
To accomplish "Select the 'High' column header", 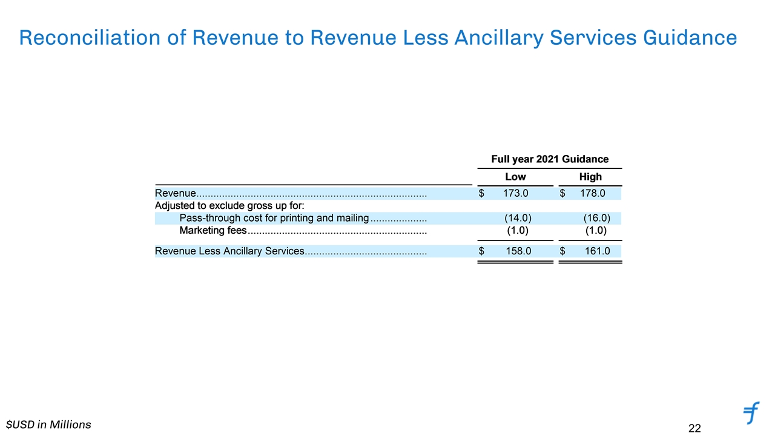I will pos(590,177).
